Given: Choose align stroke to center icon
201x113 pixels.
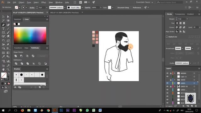Looking at the screenshot, I should 177,31.
